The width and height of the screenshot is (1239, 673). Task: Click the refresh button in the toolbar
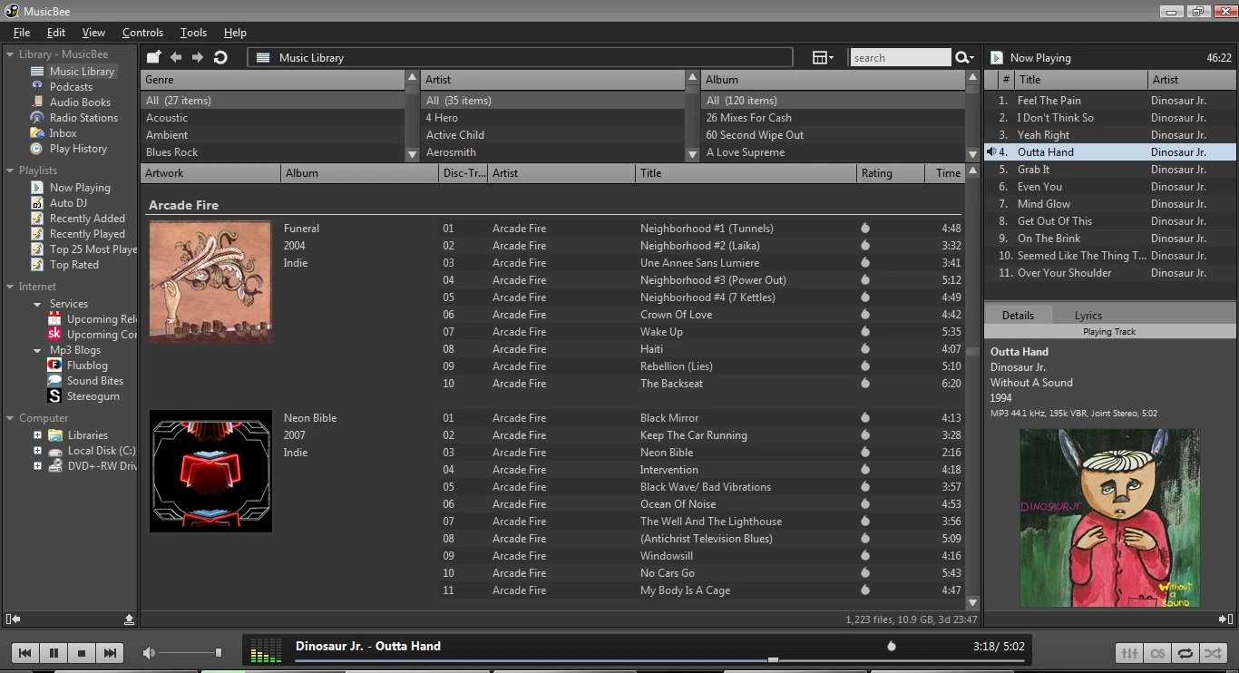tap(220, 57)
